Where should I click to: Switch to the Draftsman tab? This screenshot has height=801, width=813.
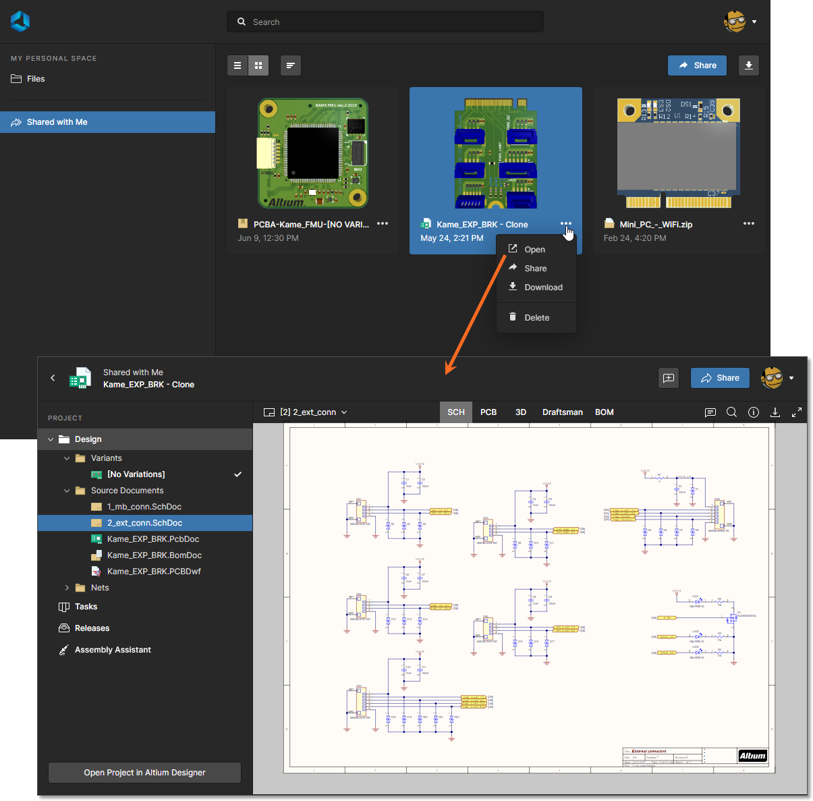563,412
